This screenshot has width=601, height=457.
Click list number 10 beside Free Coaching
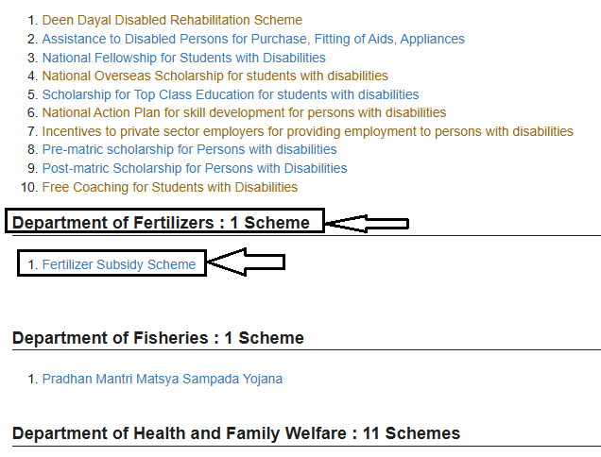pos(29,187)
